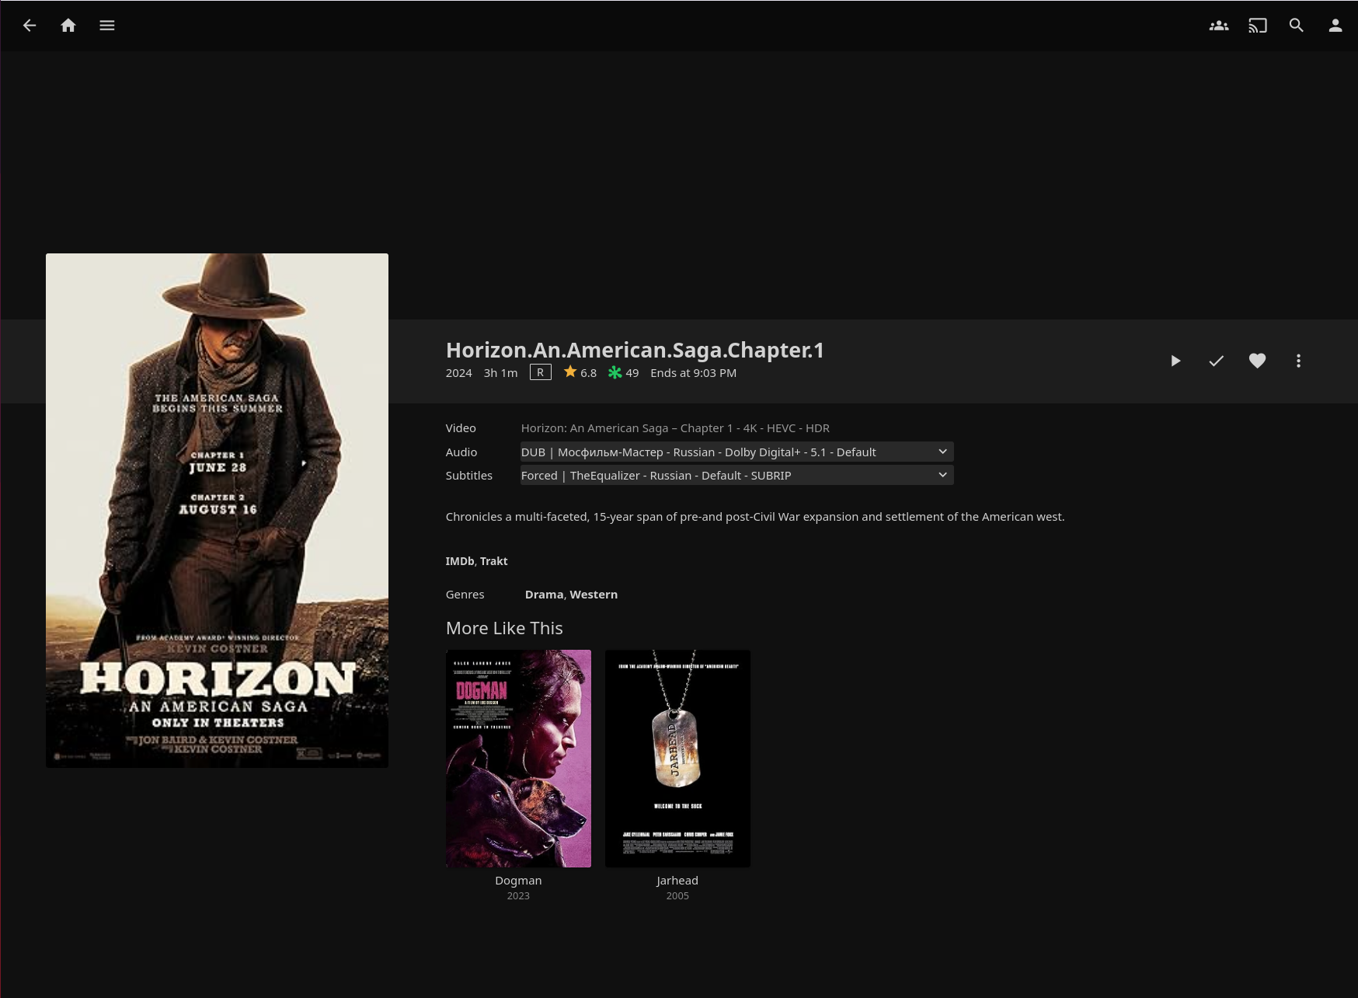This screenshot has width=1358, height=998.
Task: Toggle the favorite heart icon
Action: 1257,361
